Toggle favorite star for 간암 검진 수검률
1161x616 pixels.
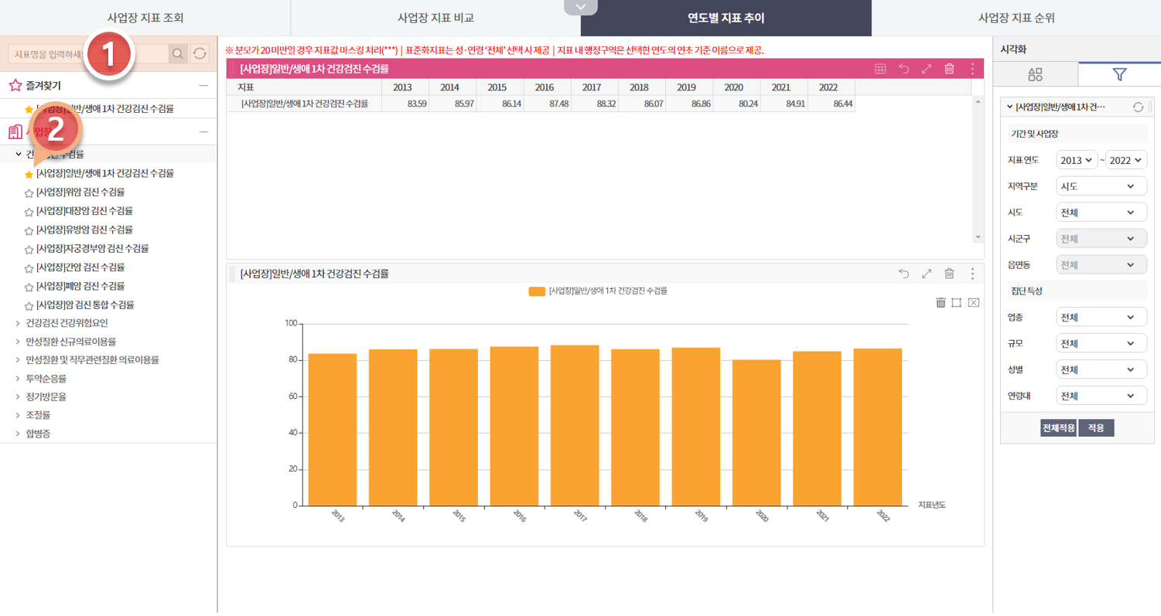pos(29,267)
